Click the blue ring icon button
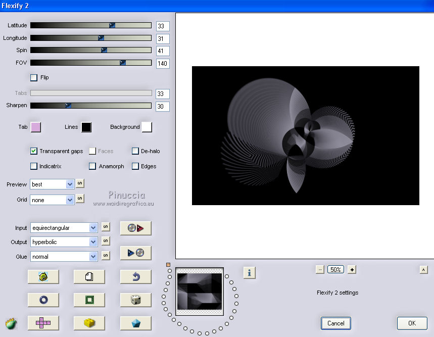434x337 pixels. click(43, 300)
